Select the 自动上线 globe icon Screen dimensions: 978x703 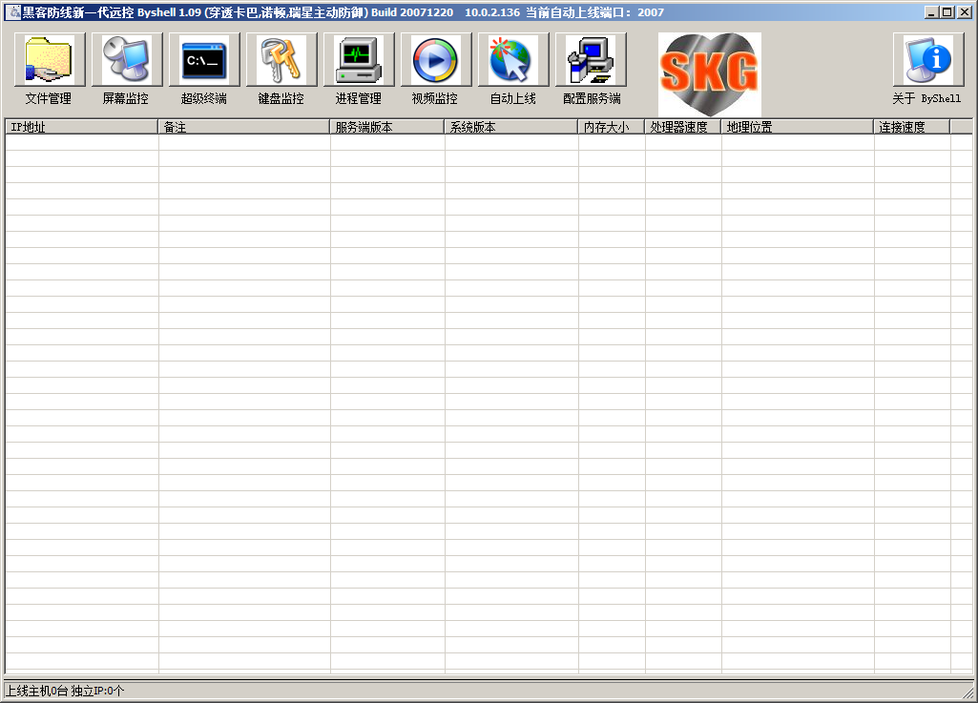[513, 60]
